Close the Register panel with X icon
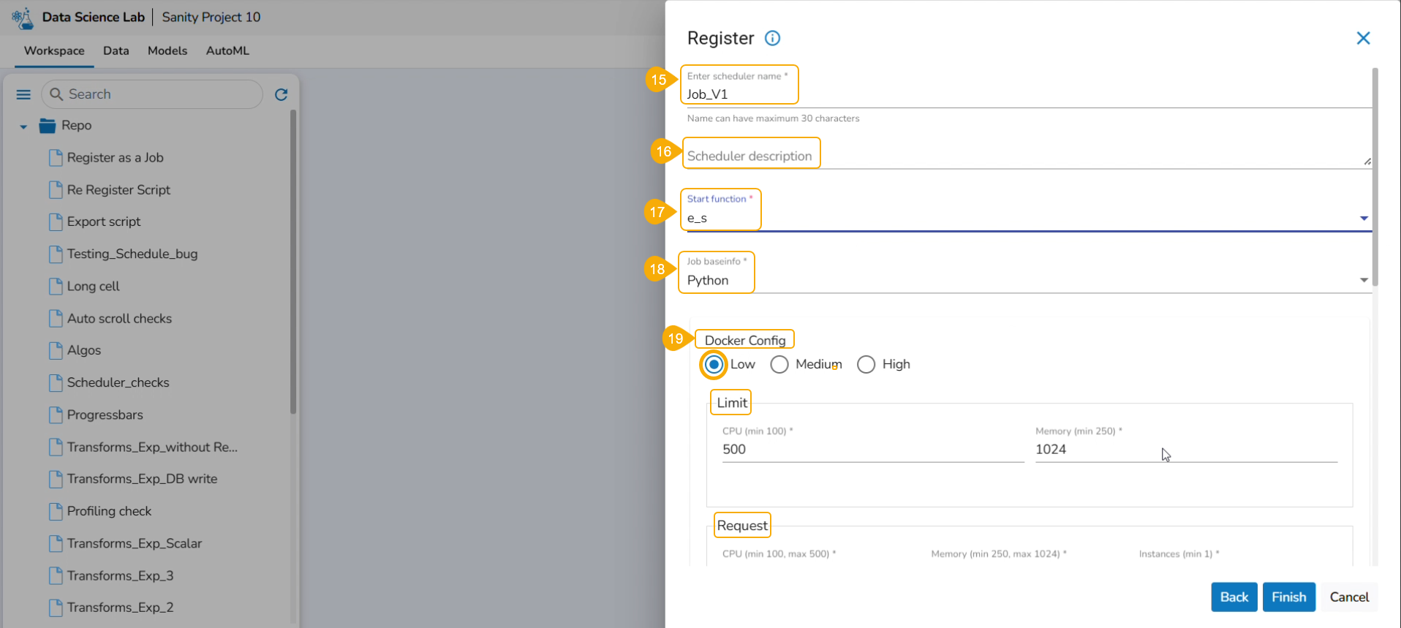The height and width of the screenshot is (628, 1401). tap(1363, 38)
